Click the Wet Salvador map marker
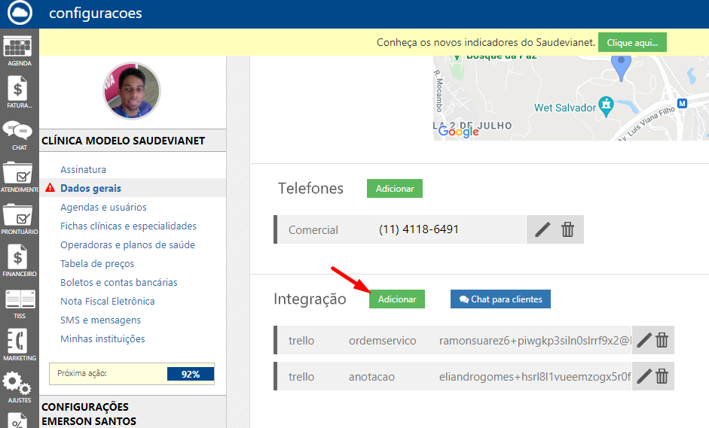The width and height of the screenshot is (709, 428). (x=606, y=107)
